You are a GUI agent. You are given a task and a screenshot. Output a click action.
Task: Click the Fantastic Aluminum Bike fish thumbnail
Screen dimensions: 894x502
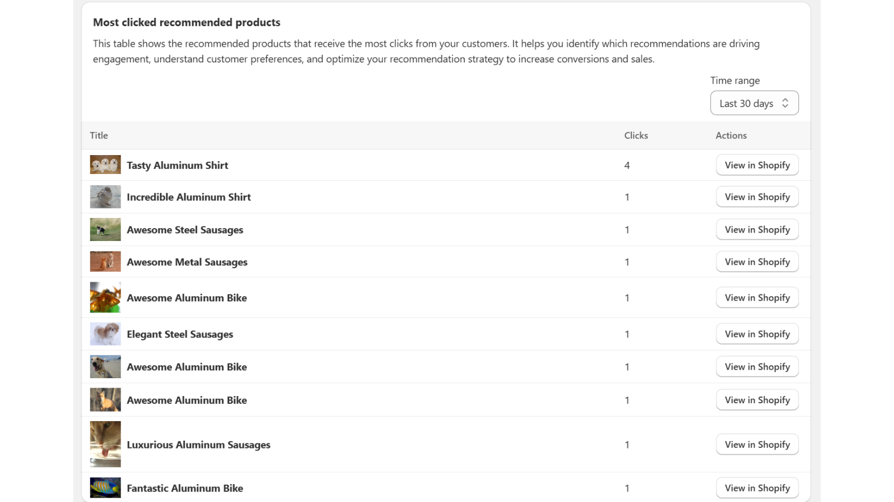(105, 487)
